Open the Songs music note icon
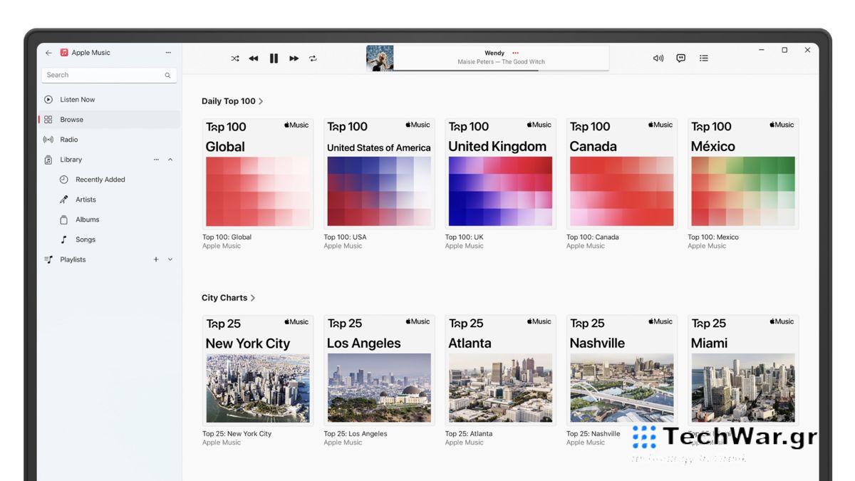Viewport: 855px width, 481px height. pyautogui.click(x=63, y=239)
